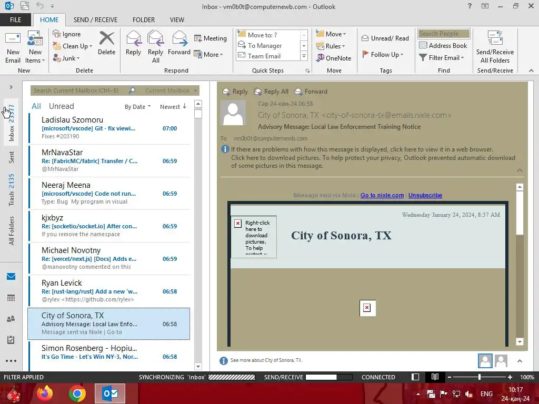This screenshot has height=404, width=539.
Task: Open the By Date arrange menu
Action: [137, 107]
